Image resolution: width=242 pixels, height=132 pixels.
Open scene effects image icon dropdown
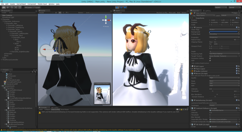pos(67,13)
